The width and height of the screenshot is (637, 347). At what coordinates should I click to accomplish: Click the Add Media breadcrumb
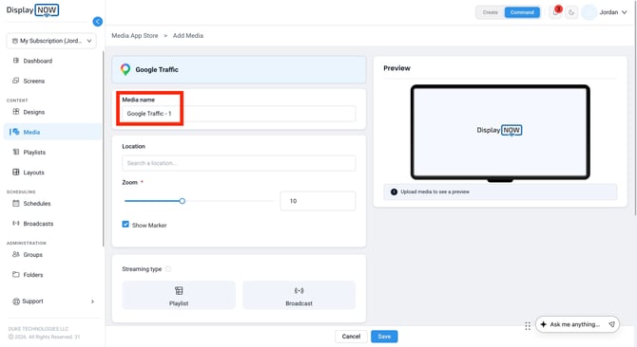[188, 36]
